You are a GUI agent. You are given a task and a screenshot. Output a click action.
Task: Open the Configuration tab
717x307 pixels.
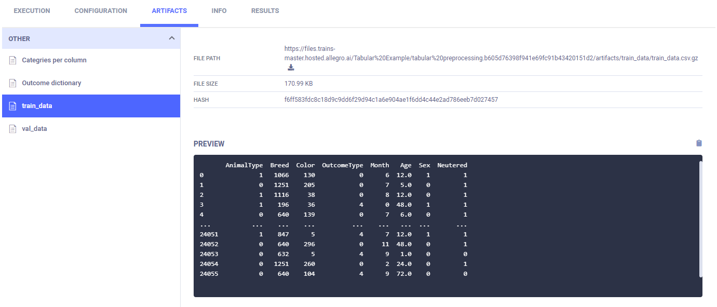point(101,11)
